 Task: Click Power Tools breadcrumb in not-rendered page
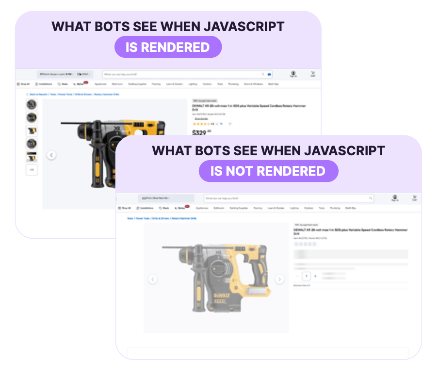143,218
